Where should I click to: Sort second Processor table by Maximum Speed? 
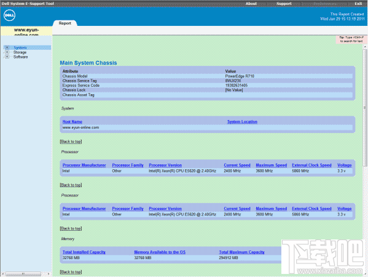tap(272, 209)
